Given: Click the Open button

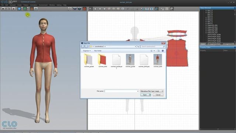Looking at the screenshot, I should pos(145,95).
